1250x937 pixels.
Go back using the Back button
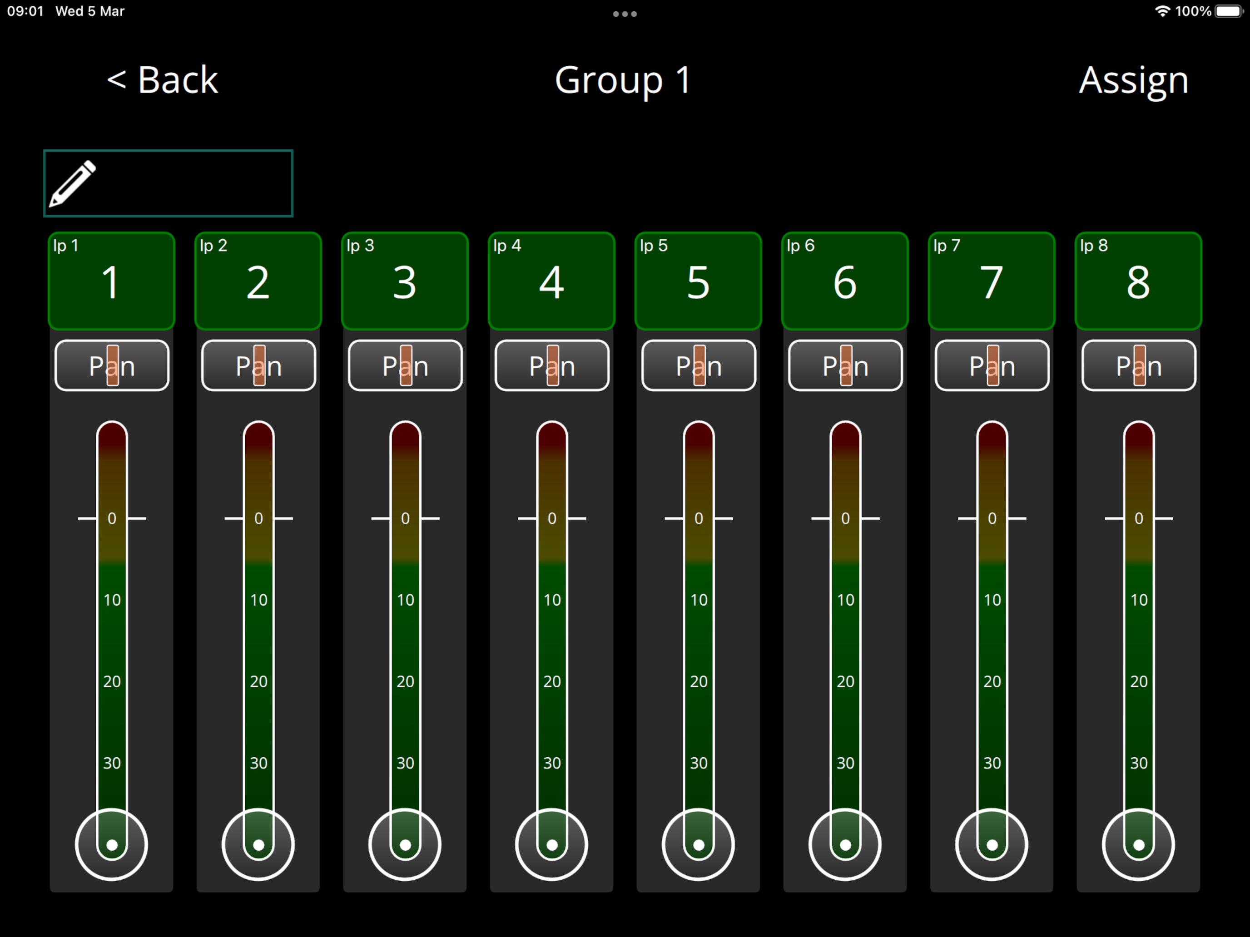coord(162,79)
